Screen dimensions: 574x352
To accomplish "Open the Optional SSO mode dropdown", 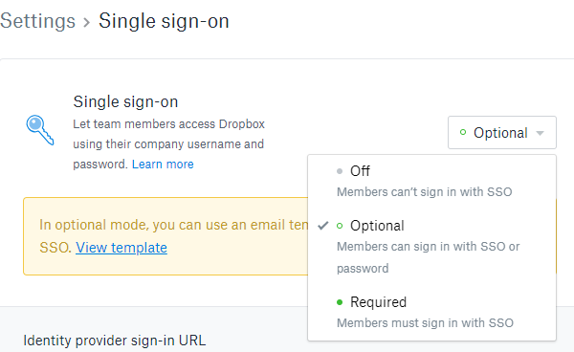I will click(502, 132).
